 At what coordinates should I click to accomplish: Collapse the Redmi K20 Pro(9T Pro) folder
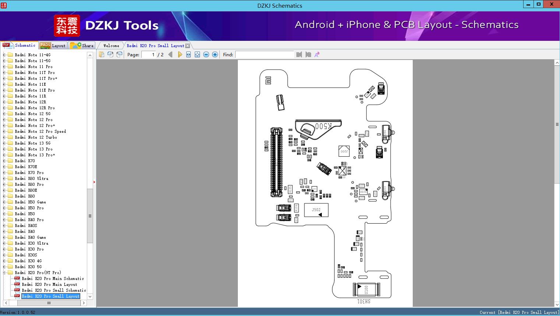pyautogui.click(x=4, y=273)
